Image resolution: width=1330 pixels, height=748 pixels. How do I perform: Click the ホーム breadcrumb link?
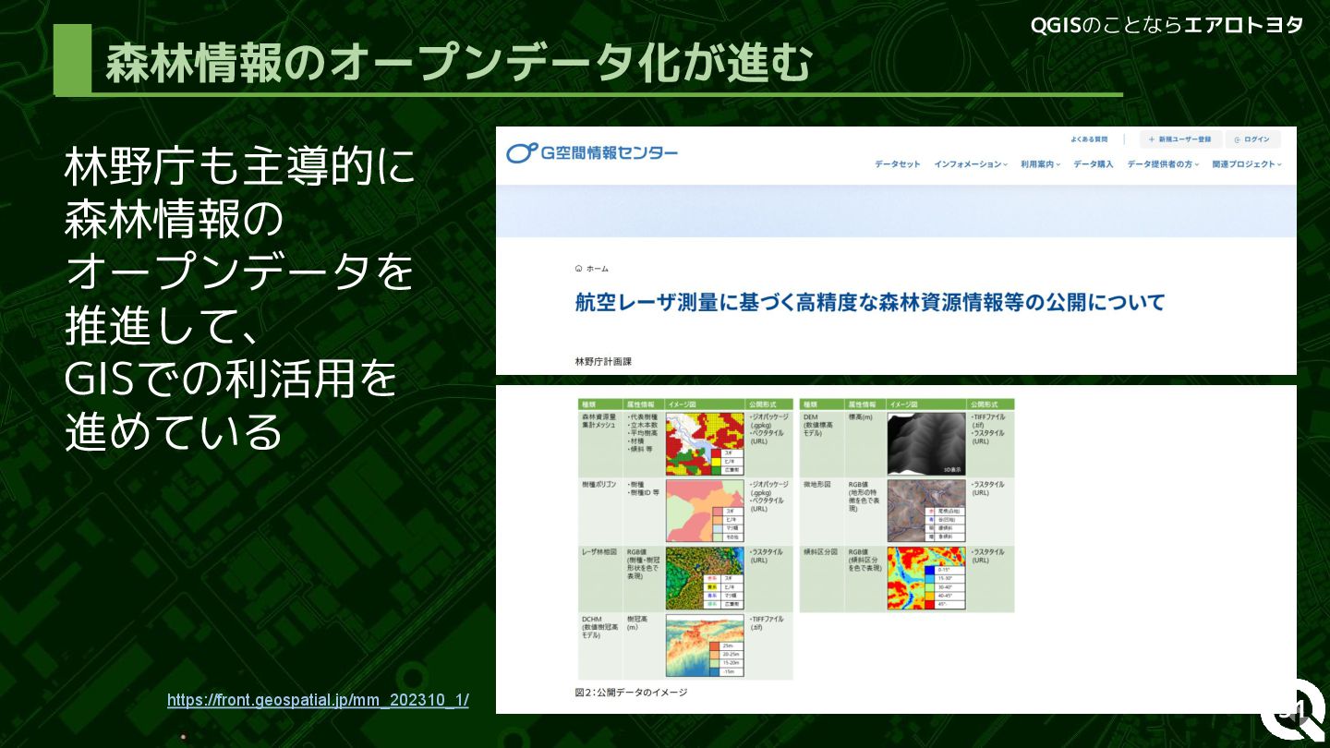592,269
